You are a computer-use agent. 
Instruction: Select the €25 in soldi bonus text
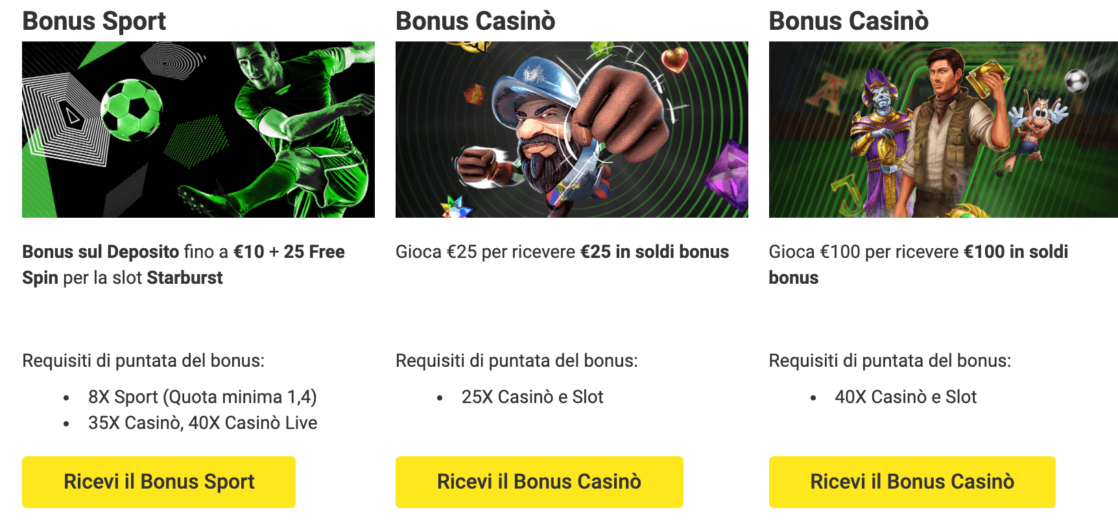654,252
